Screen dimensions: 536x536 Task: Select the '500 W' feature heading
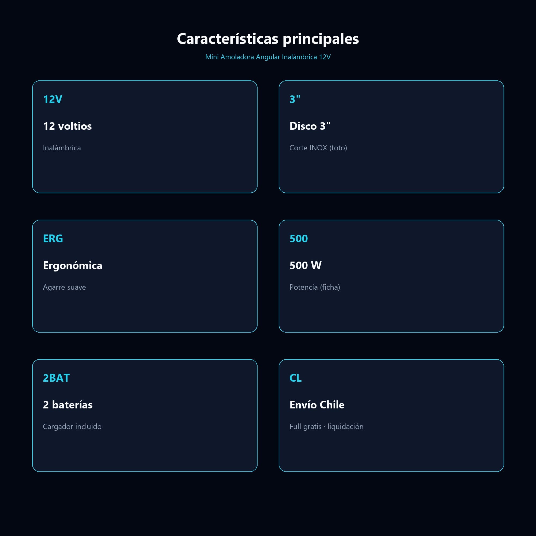coord(306,266)
